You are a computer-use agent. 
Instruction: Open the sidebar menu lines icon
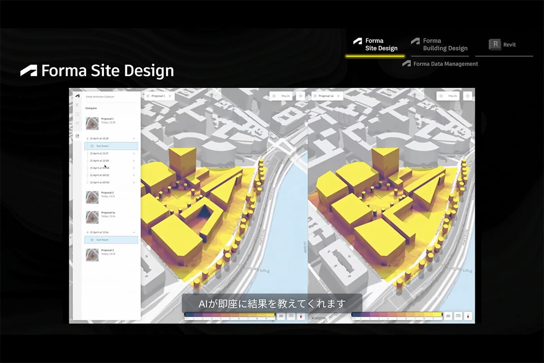[77, 105]
